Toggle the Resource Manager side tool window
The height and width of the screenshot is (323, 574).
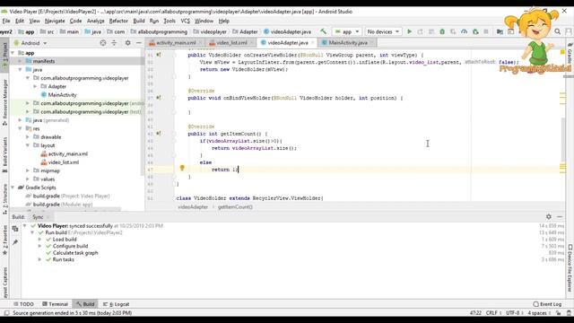pos(4,102)
